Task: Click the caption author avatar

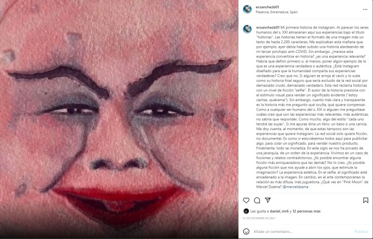Action: click(x=247, y=29)
